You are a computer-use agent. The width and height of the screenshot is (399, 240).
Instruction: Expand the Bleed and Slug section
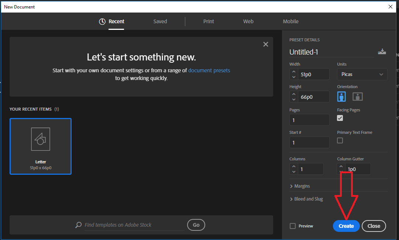click(306, 199)
